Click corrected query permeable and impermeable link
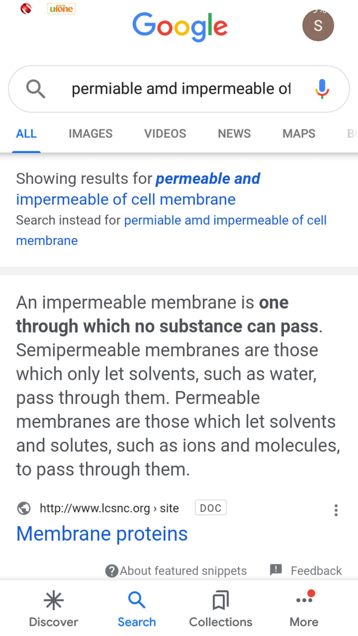The height and width of the screenshot is (636, 358). 138,189
